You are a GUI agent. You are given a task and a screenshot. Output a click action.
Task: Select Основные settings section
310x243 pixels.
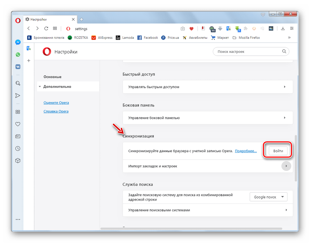(x=52, y=77)
